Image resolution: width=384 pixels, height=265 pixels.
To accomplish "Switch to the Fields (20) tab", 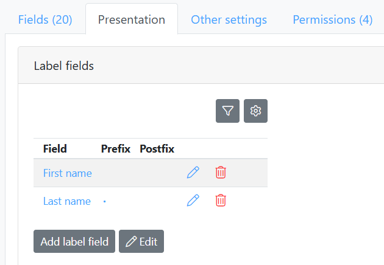I will click(x=45, y=19).
